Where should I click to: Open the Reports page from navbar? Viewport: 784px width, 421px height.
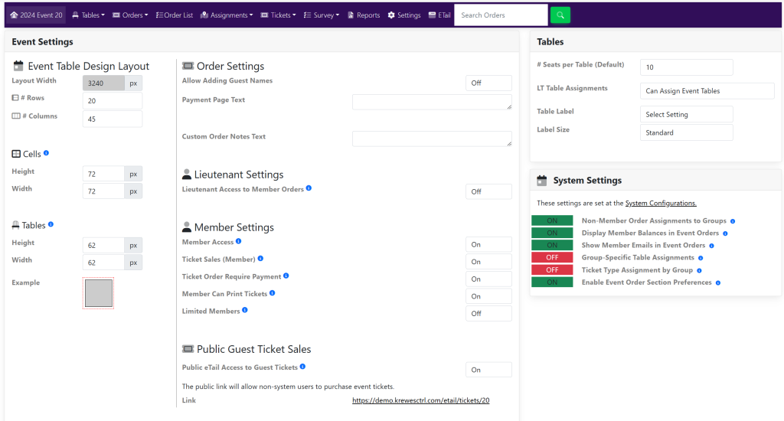[x=363, y=15]
